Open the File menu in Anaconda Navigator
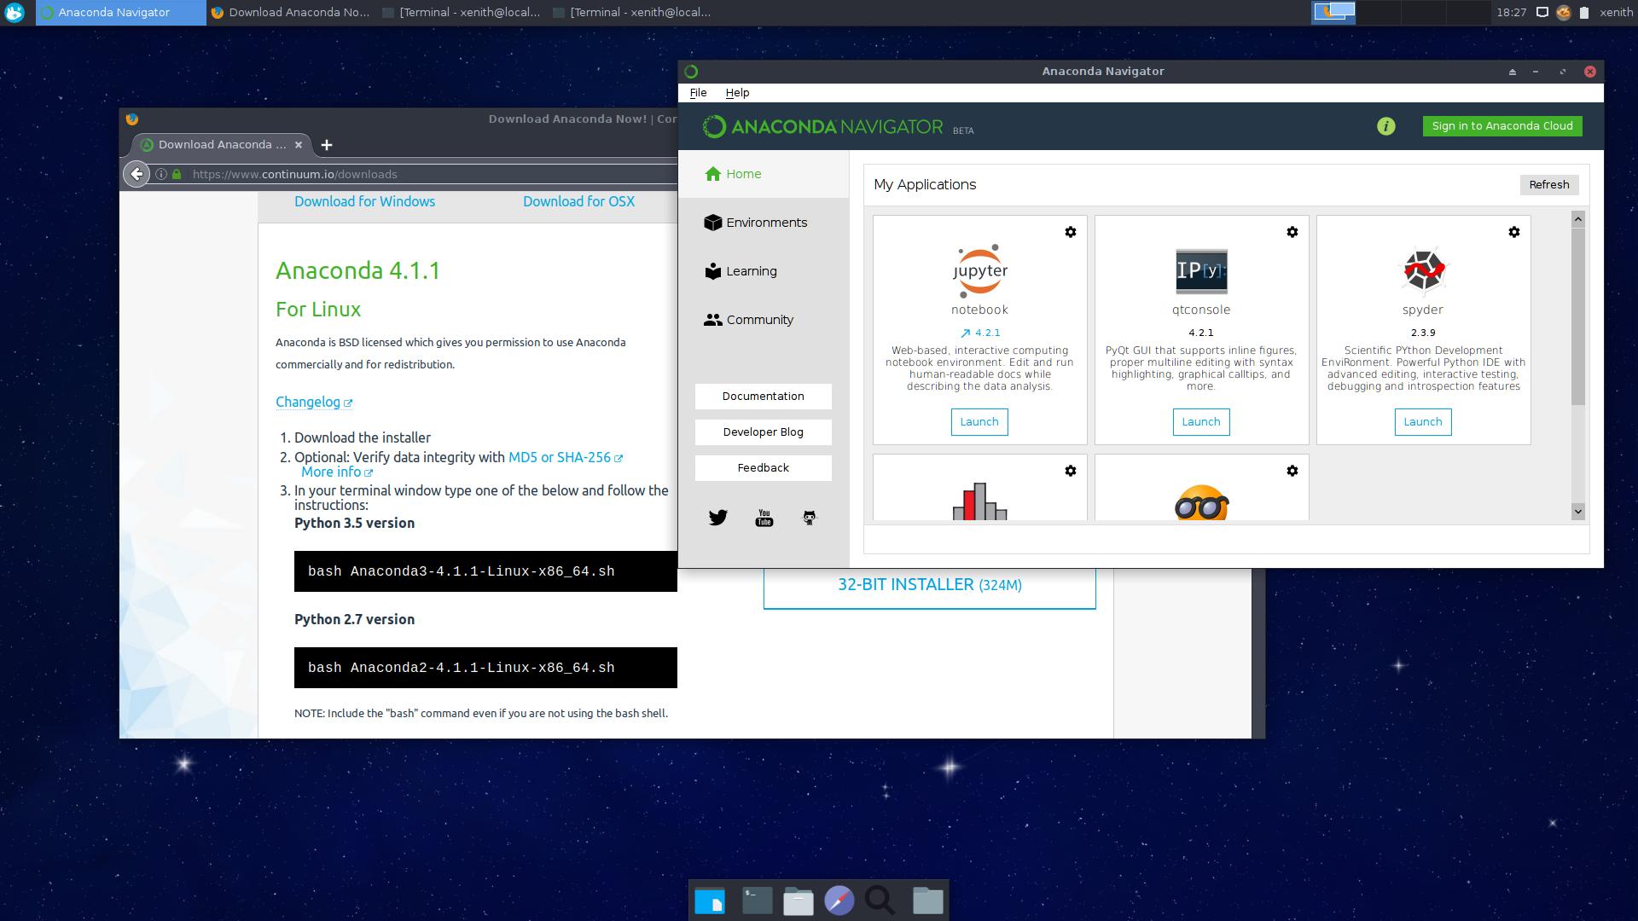Image resolution: width=1638 pixels, height=921 pixels. [x=698, y=93]
